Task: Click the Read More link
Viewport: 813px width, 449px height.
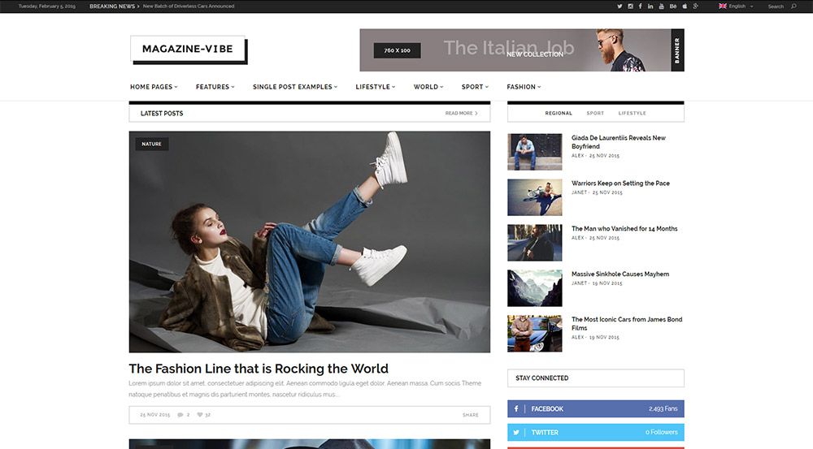Action: (461, 114)
